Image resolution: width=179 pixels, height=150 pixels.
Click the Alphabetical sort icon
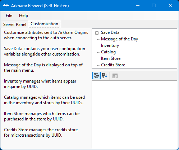[105, 76]
